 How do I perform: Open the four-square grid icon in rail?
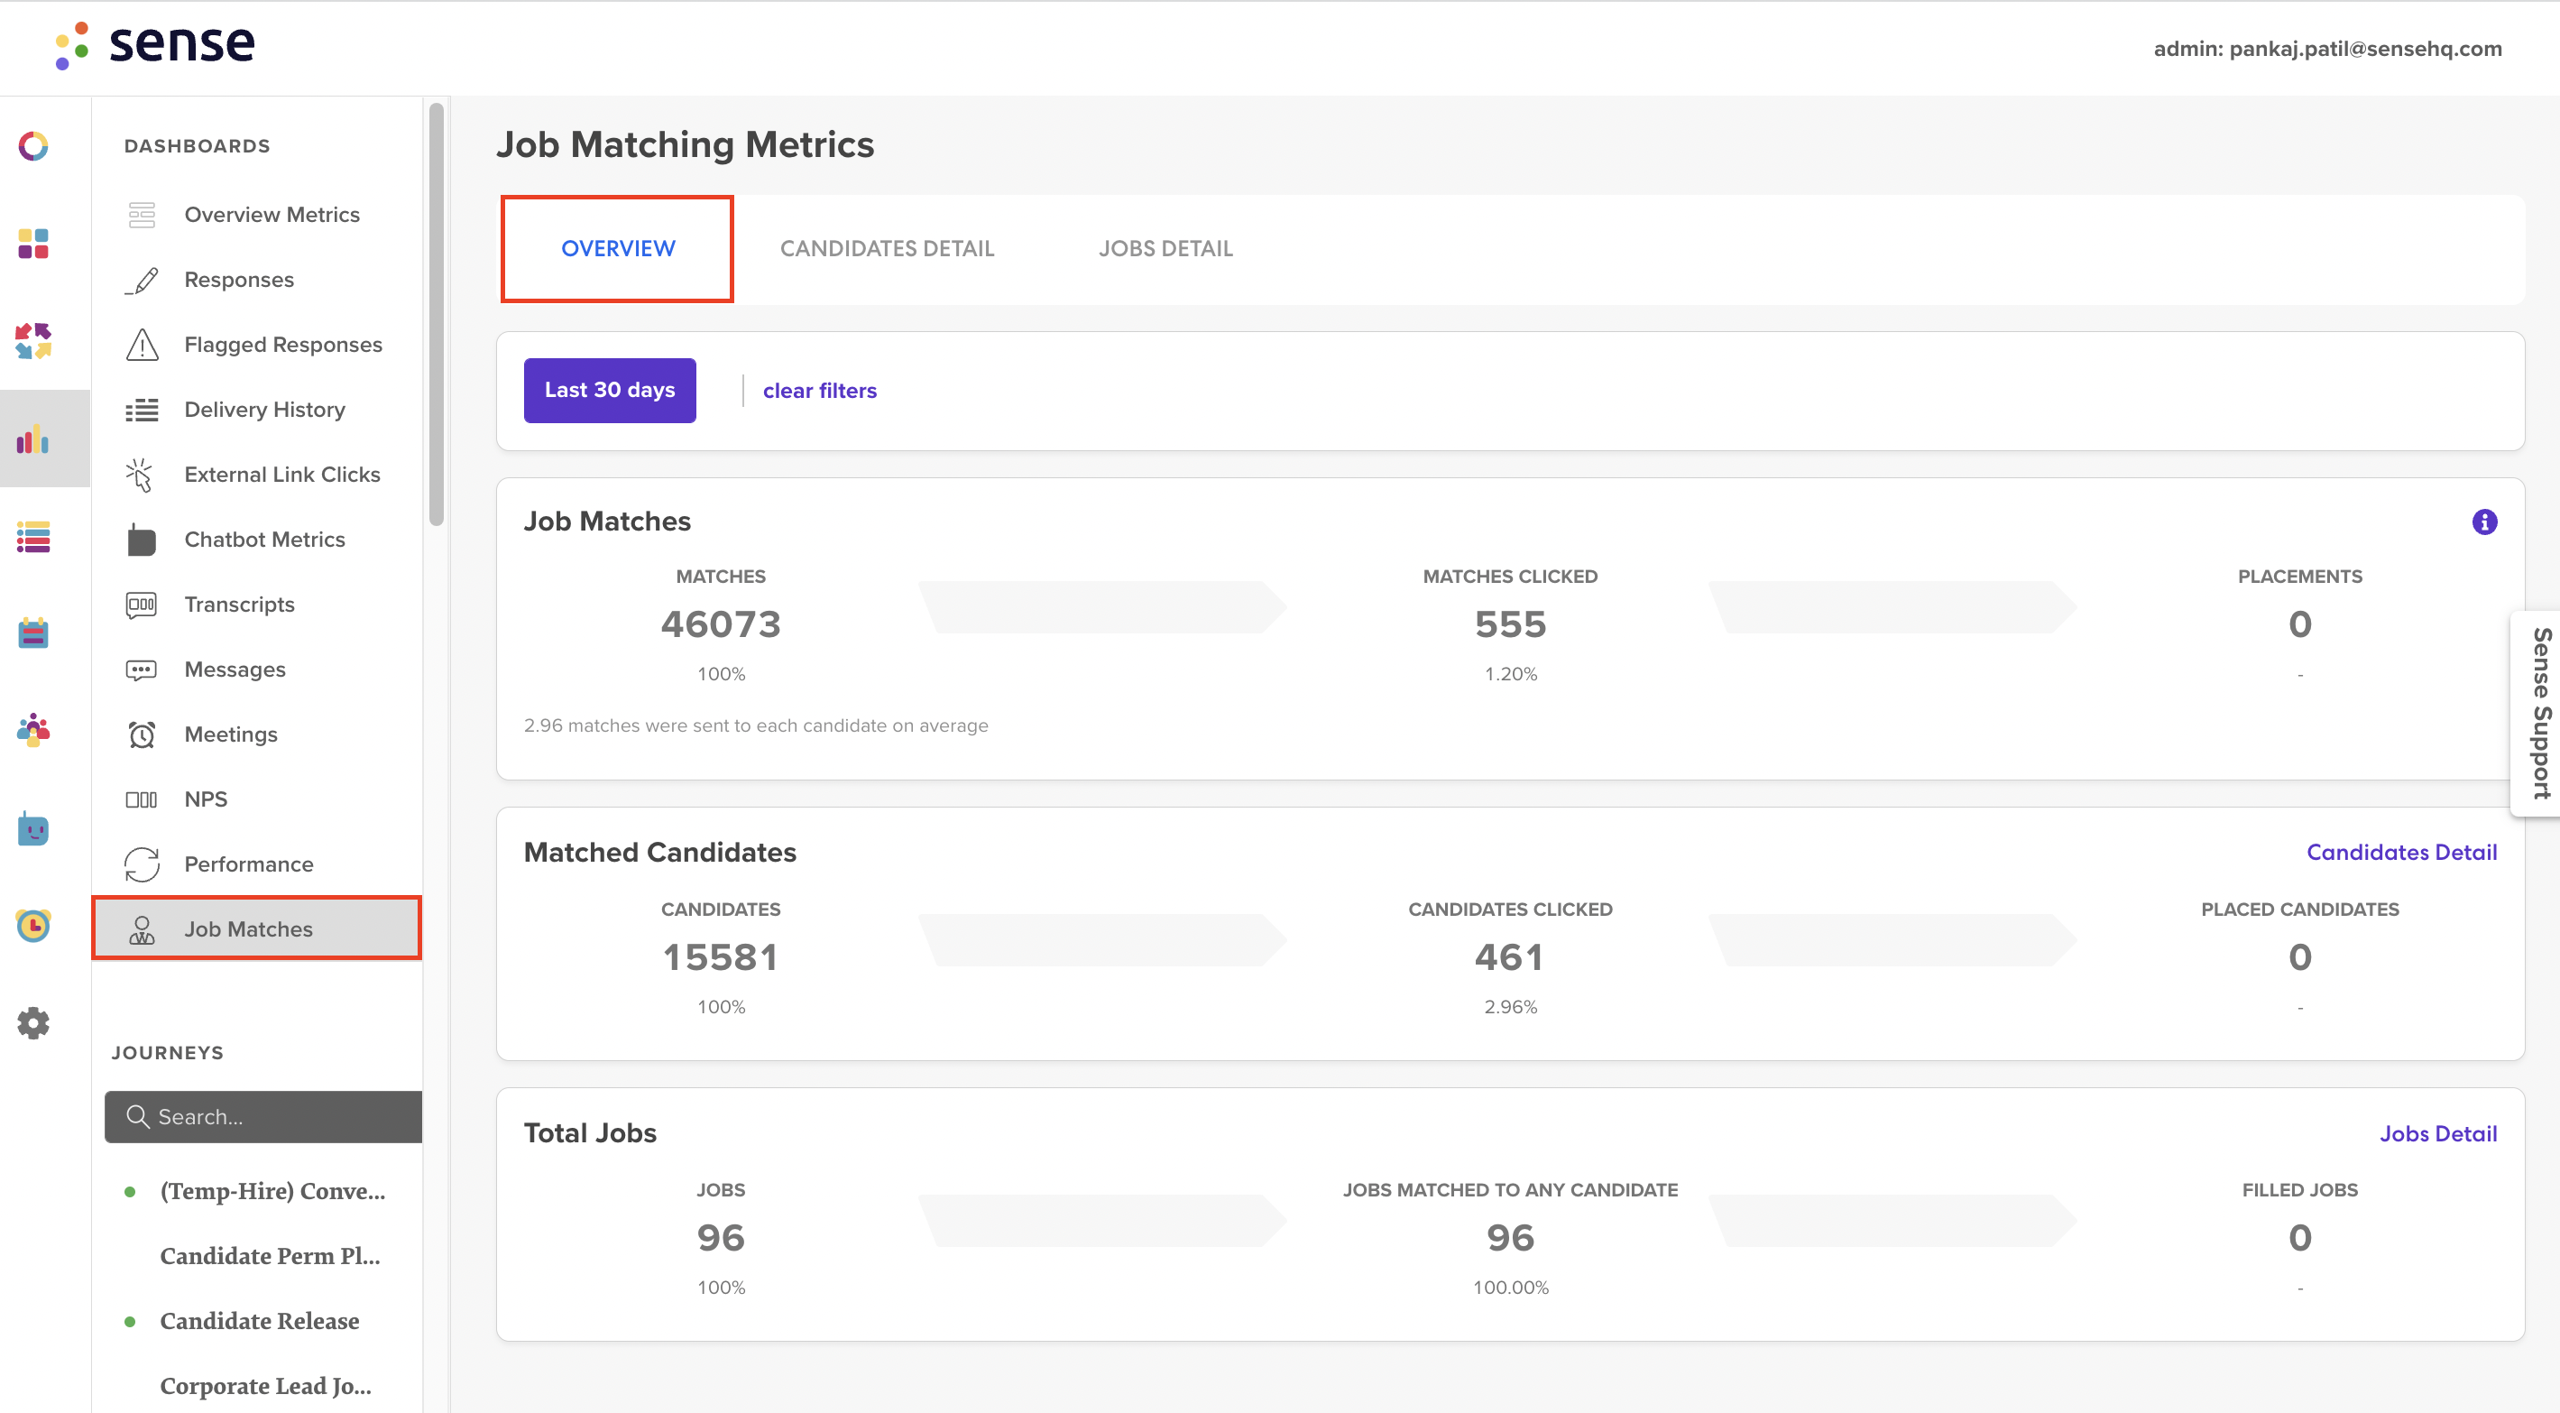(32, 244)
